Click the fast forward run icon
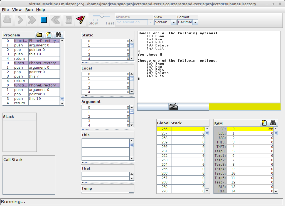 [x=32, y=20]
